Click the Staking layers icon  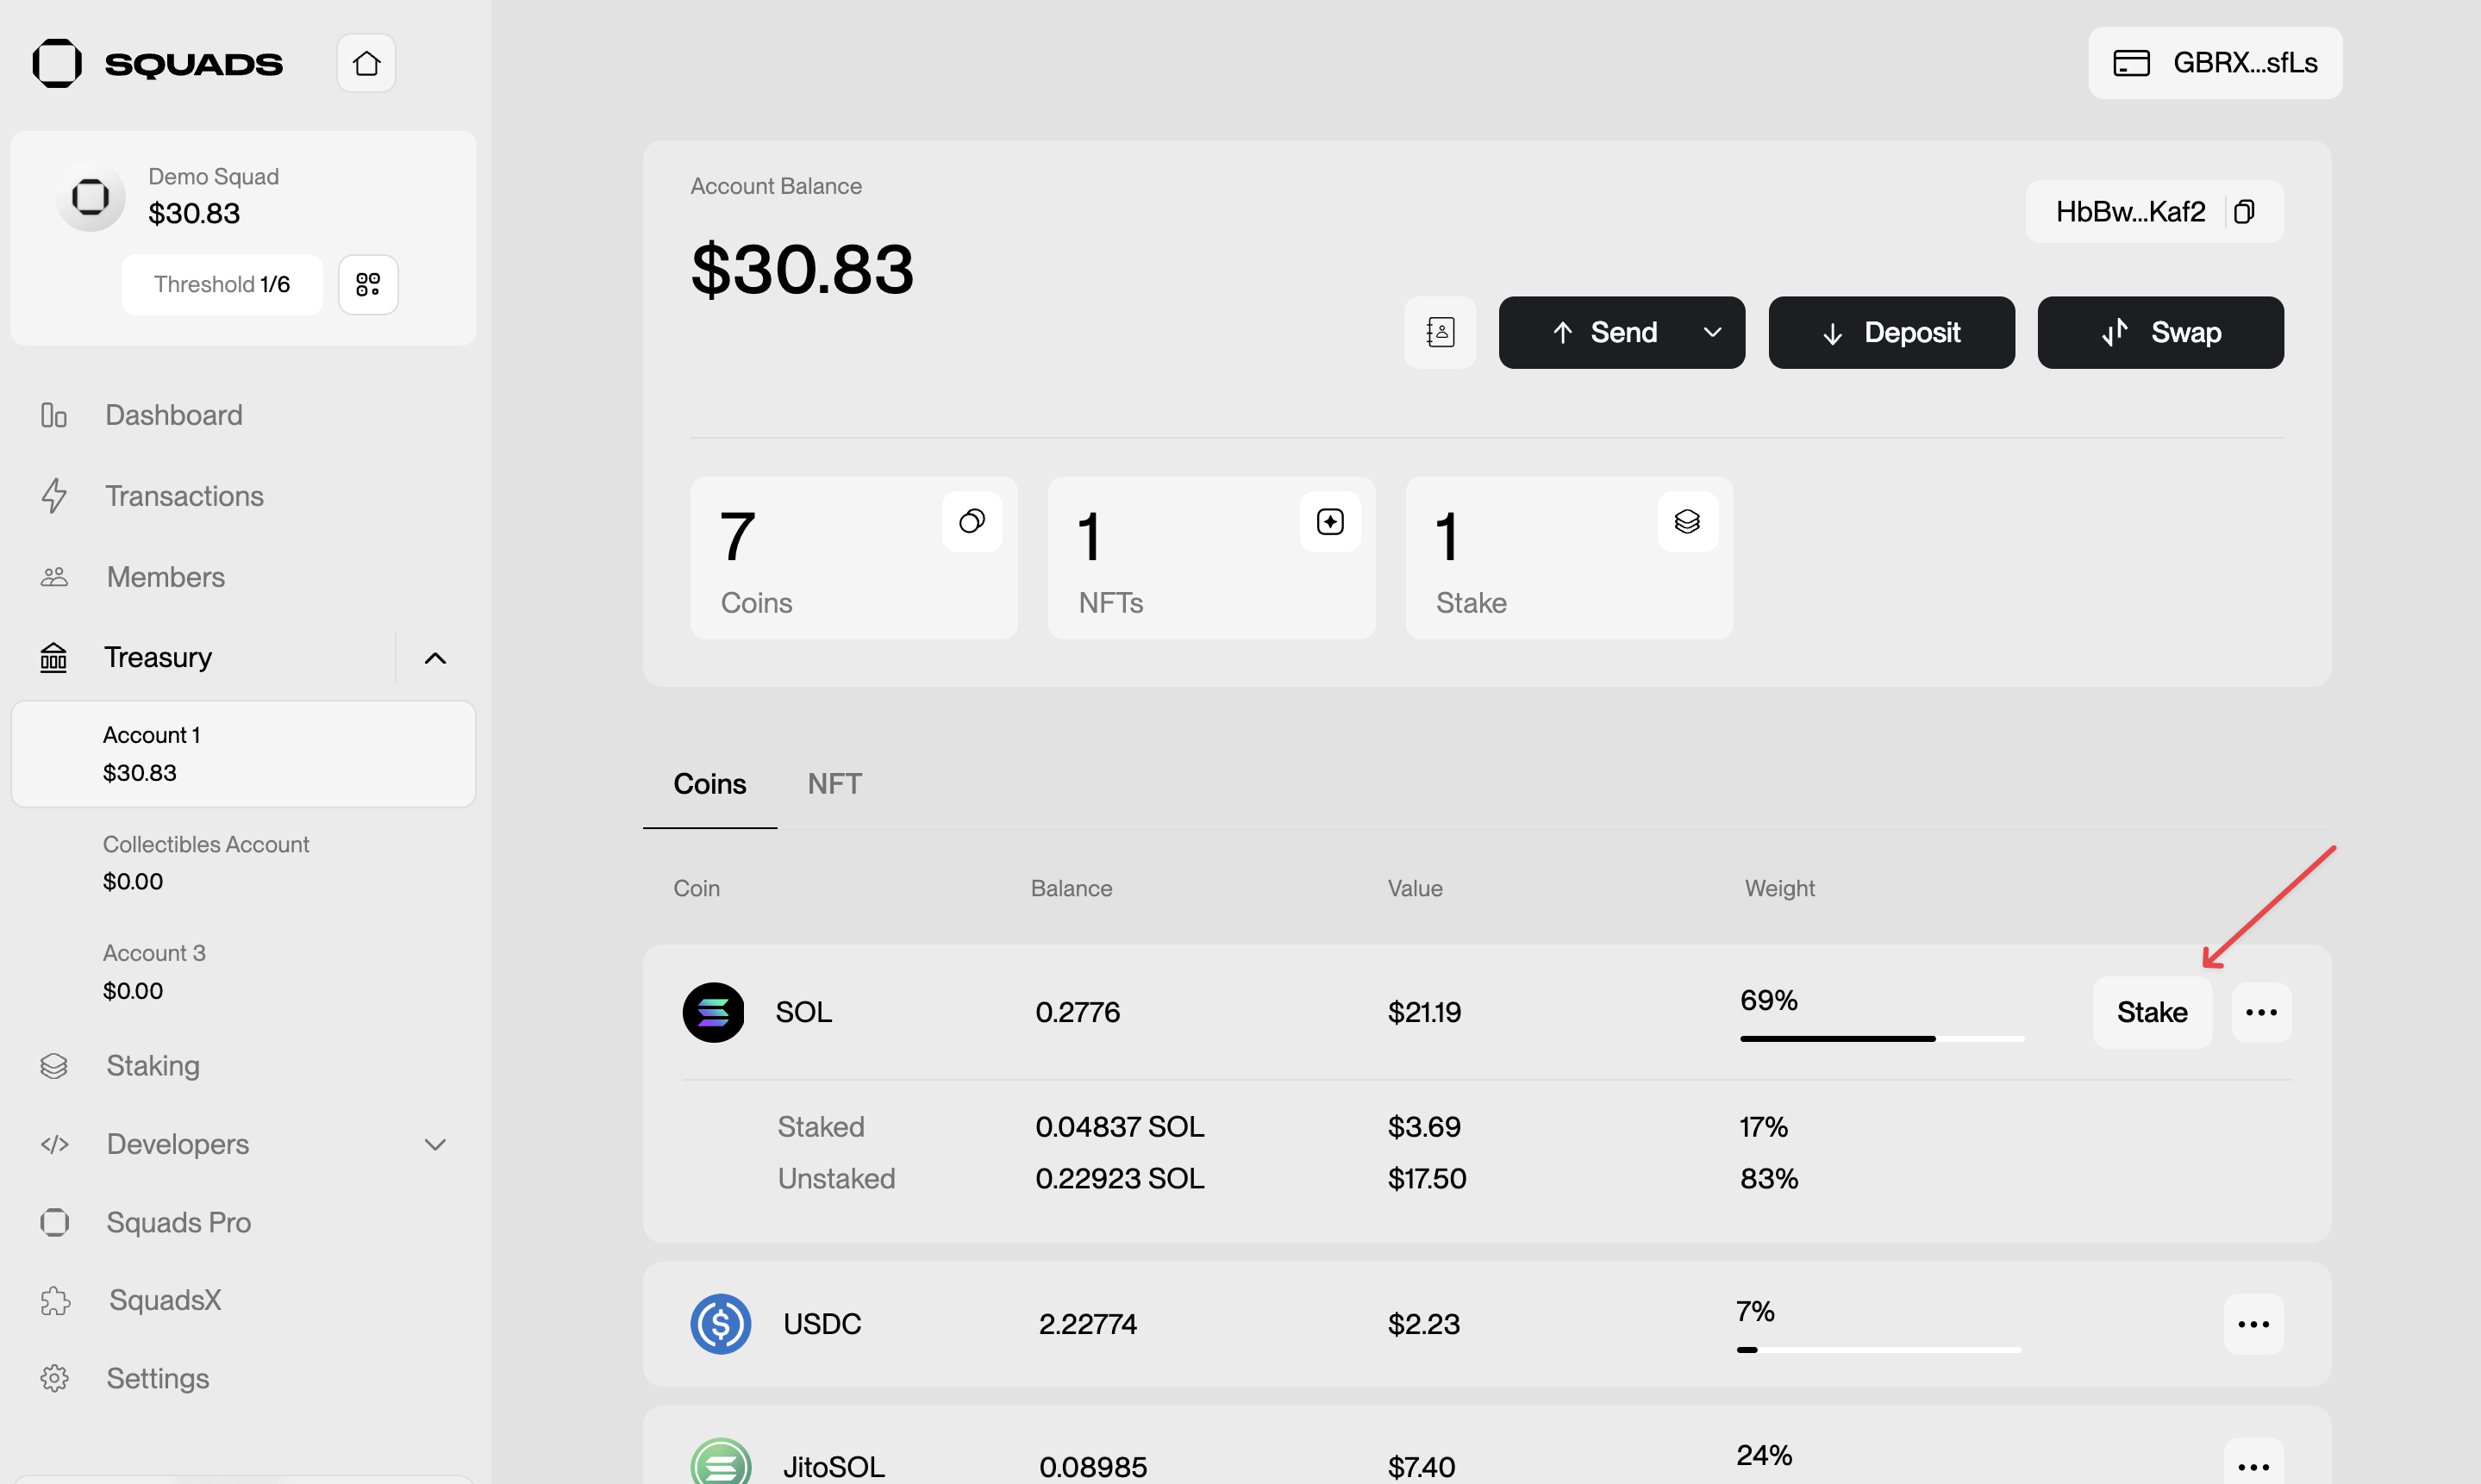54,1066
